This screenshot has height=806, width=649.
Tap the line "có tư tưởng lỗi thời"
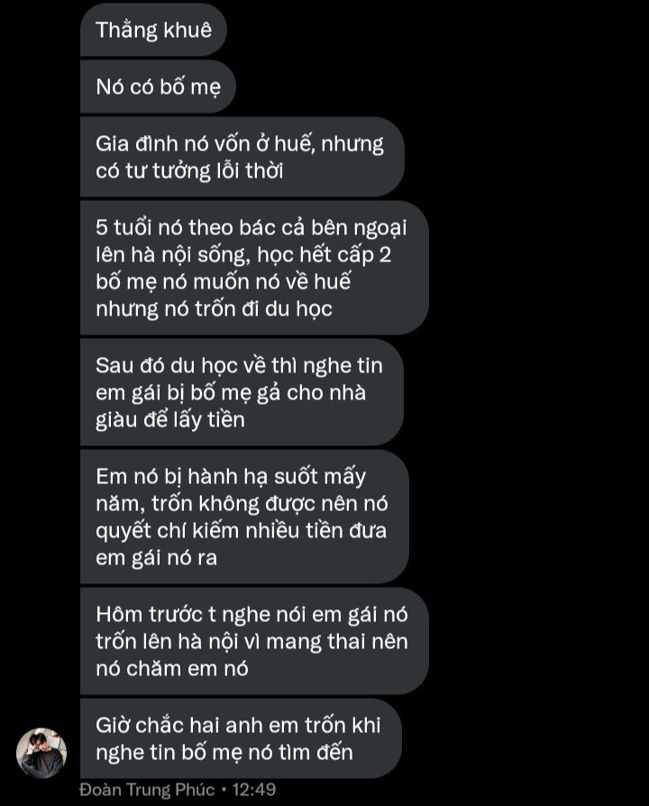(x=189, y=171)
